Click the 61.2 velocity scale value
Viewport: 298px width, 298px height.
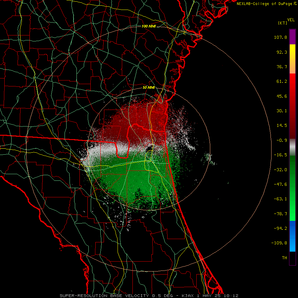pos(282,81)
